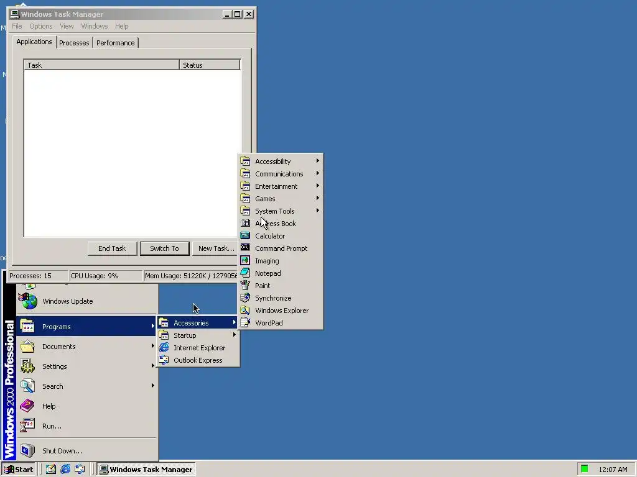
Task: Click the 'Mem Usage: 51220K' status bar text
Action: click(191, 276)
